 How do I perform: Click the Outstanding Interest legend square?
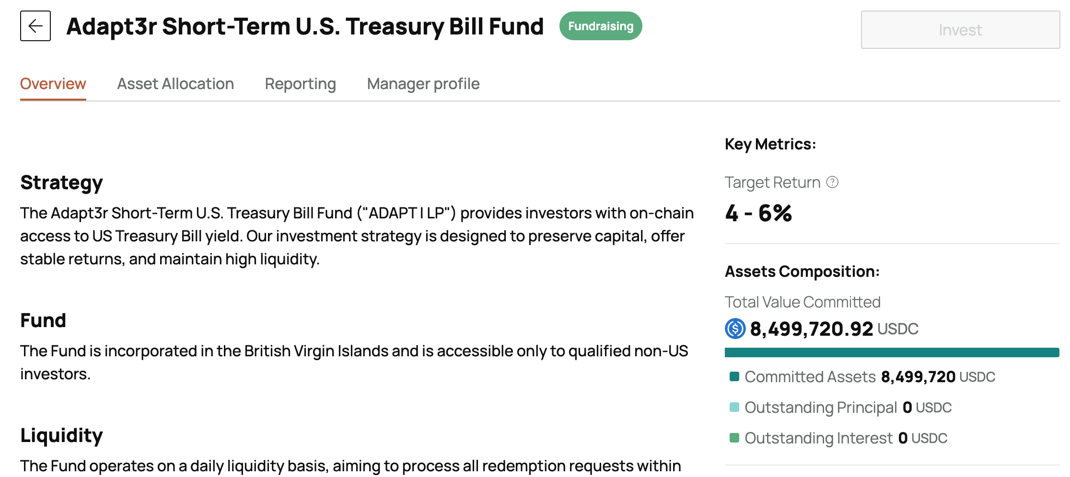point(734,438)
